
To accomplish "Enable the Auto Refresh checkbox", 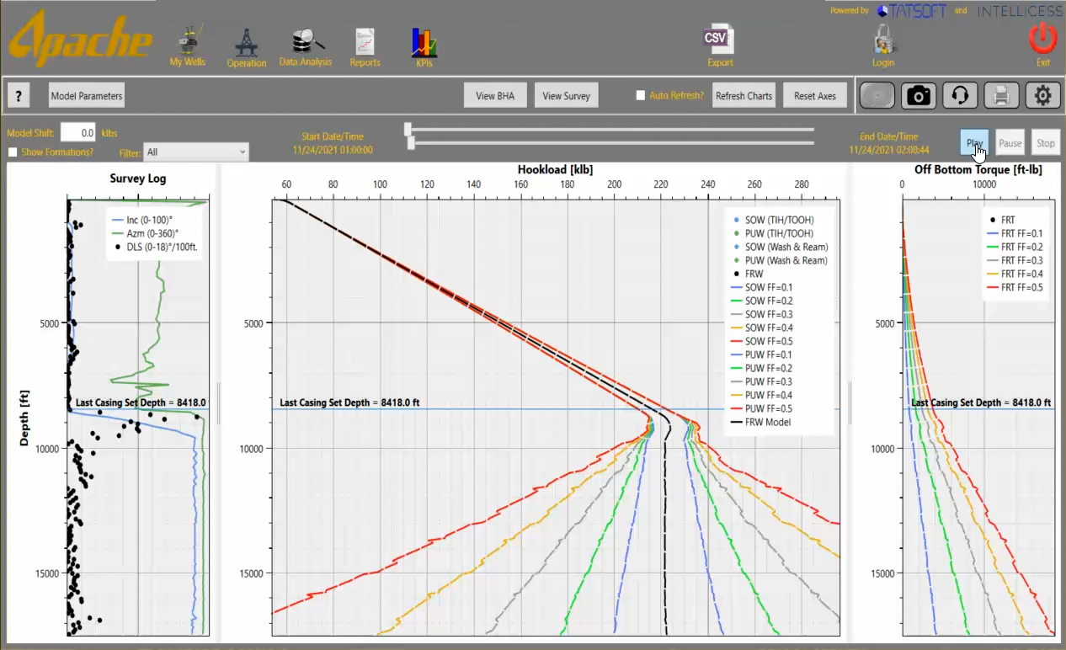I will tap(641, 96).
